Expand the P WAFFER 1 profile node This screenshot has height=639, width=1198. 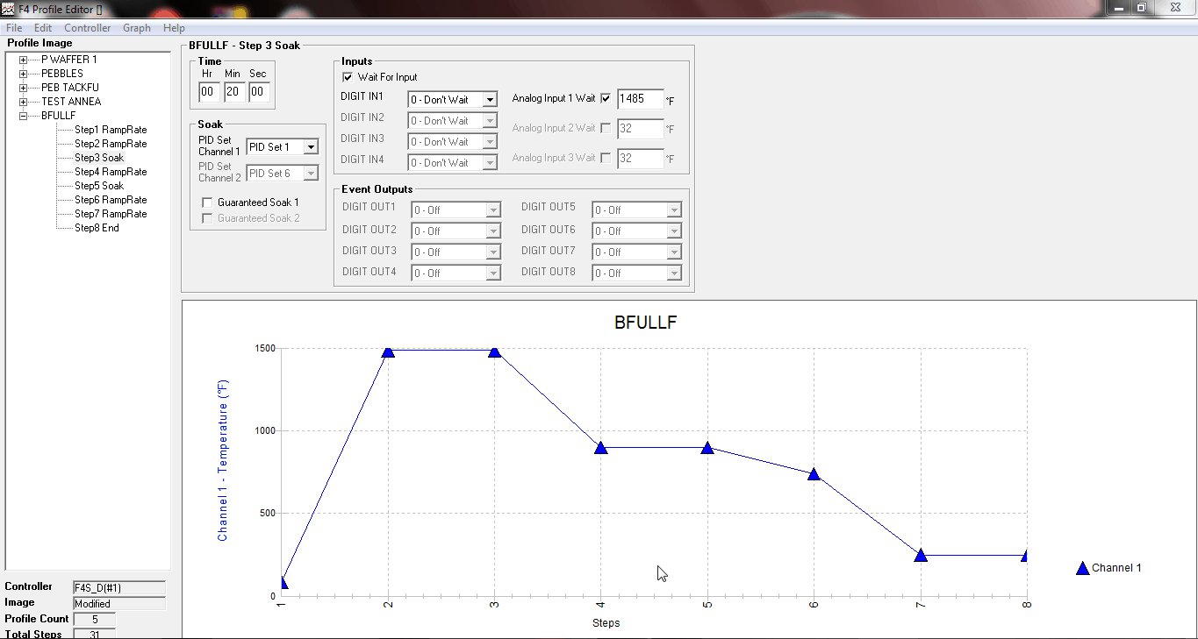click(24, 60)
